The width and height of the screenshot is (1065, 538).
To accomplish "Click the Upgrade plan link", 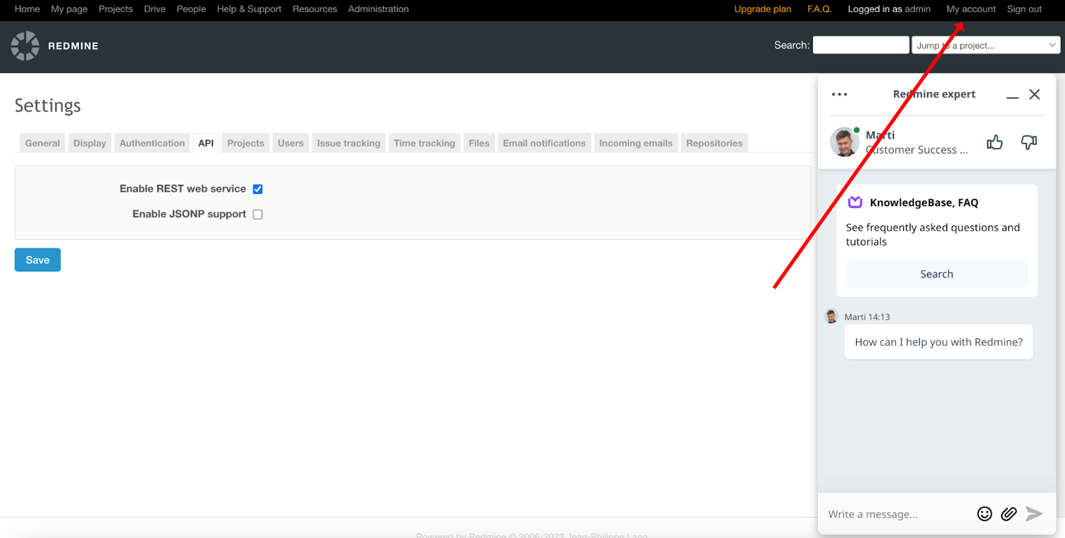I will [x=763, y=9].
